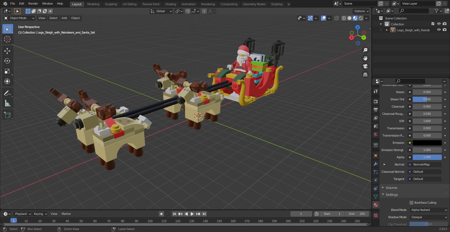Open the Tool properties tab icon

click(x=376, y=91)
